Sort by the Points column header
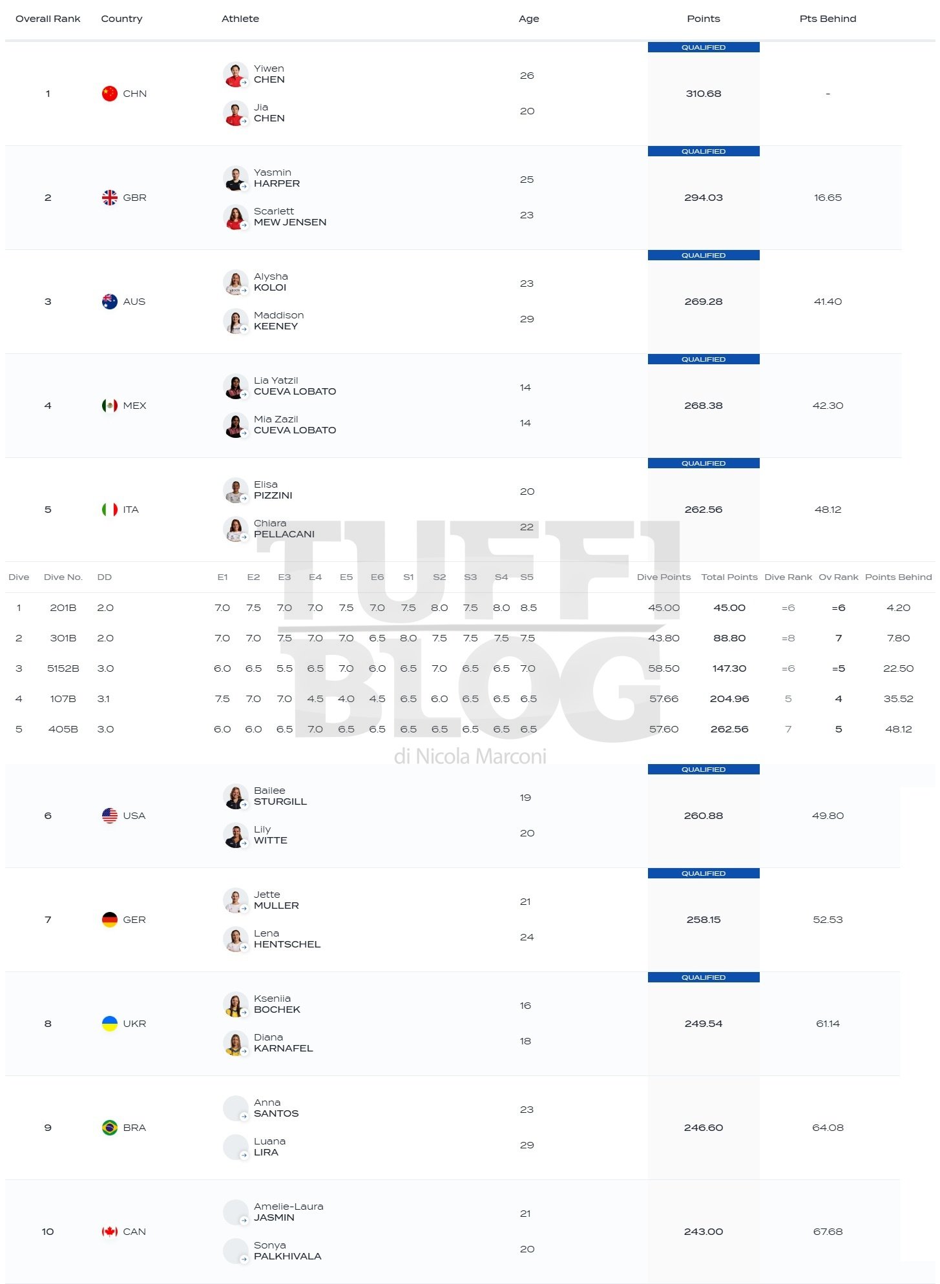 click(x=704, y=19)
